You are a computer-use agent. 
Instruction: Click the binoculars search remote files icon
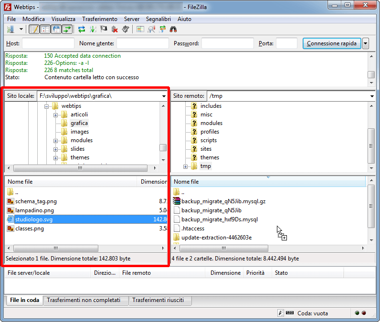[173, 30]
